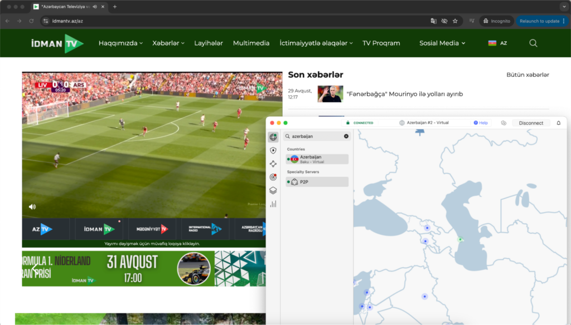
Task: Click the icon left of Disconnect button
Action: 504,123
